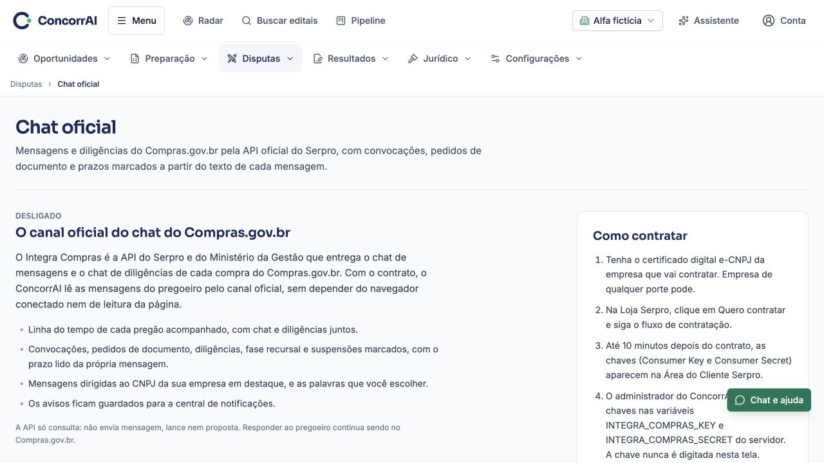Click the Como contratar heading
The height and width of the screenshot is (463, 824).
(x=640, y=236)
